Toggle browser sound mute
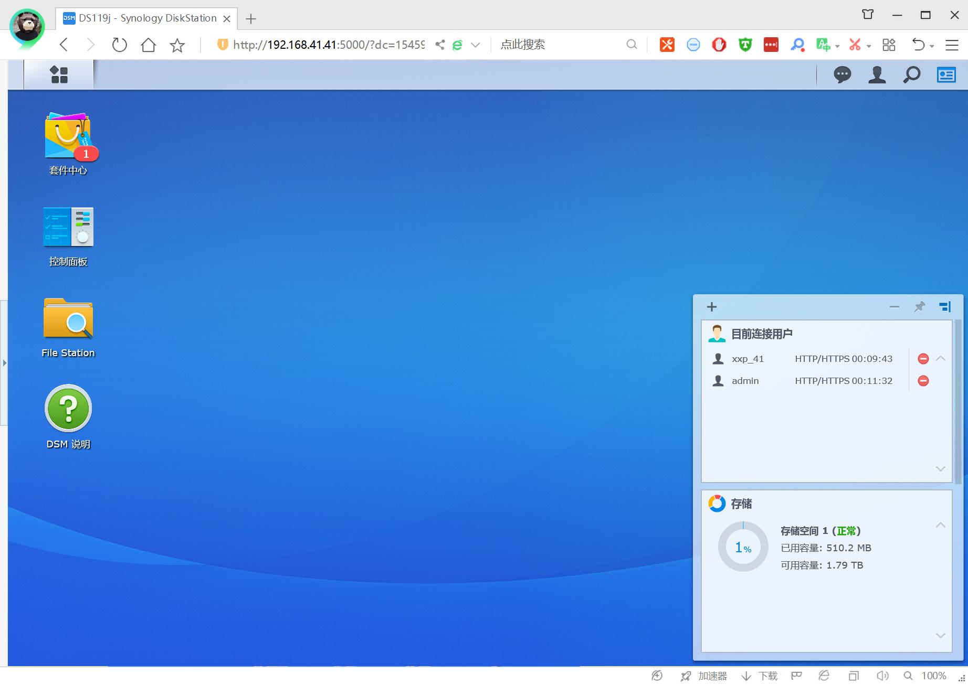This screenshot has width=968, height=685. point(882,676)
